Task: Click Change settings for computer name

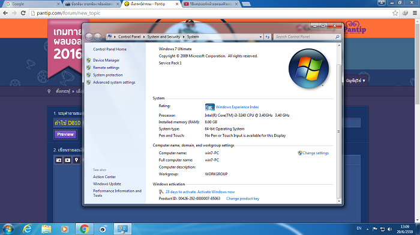Action: coord(316,153)
